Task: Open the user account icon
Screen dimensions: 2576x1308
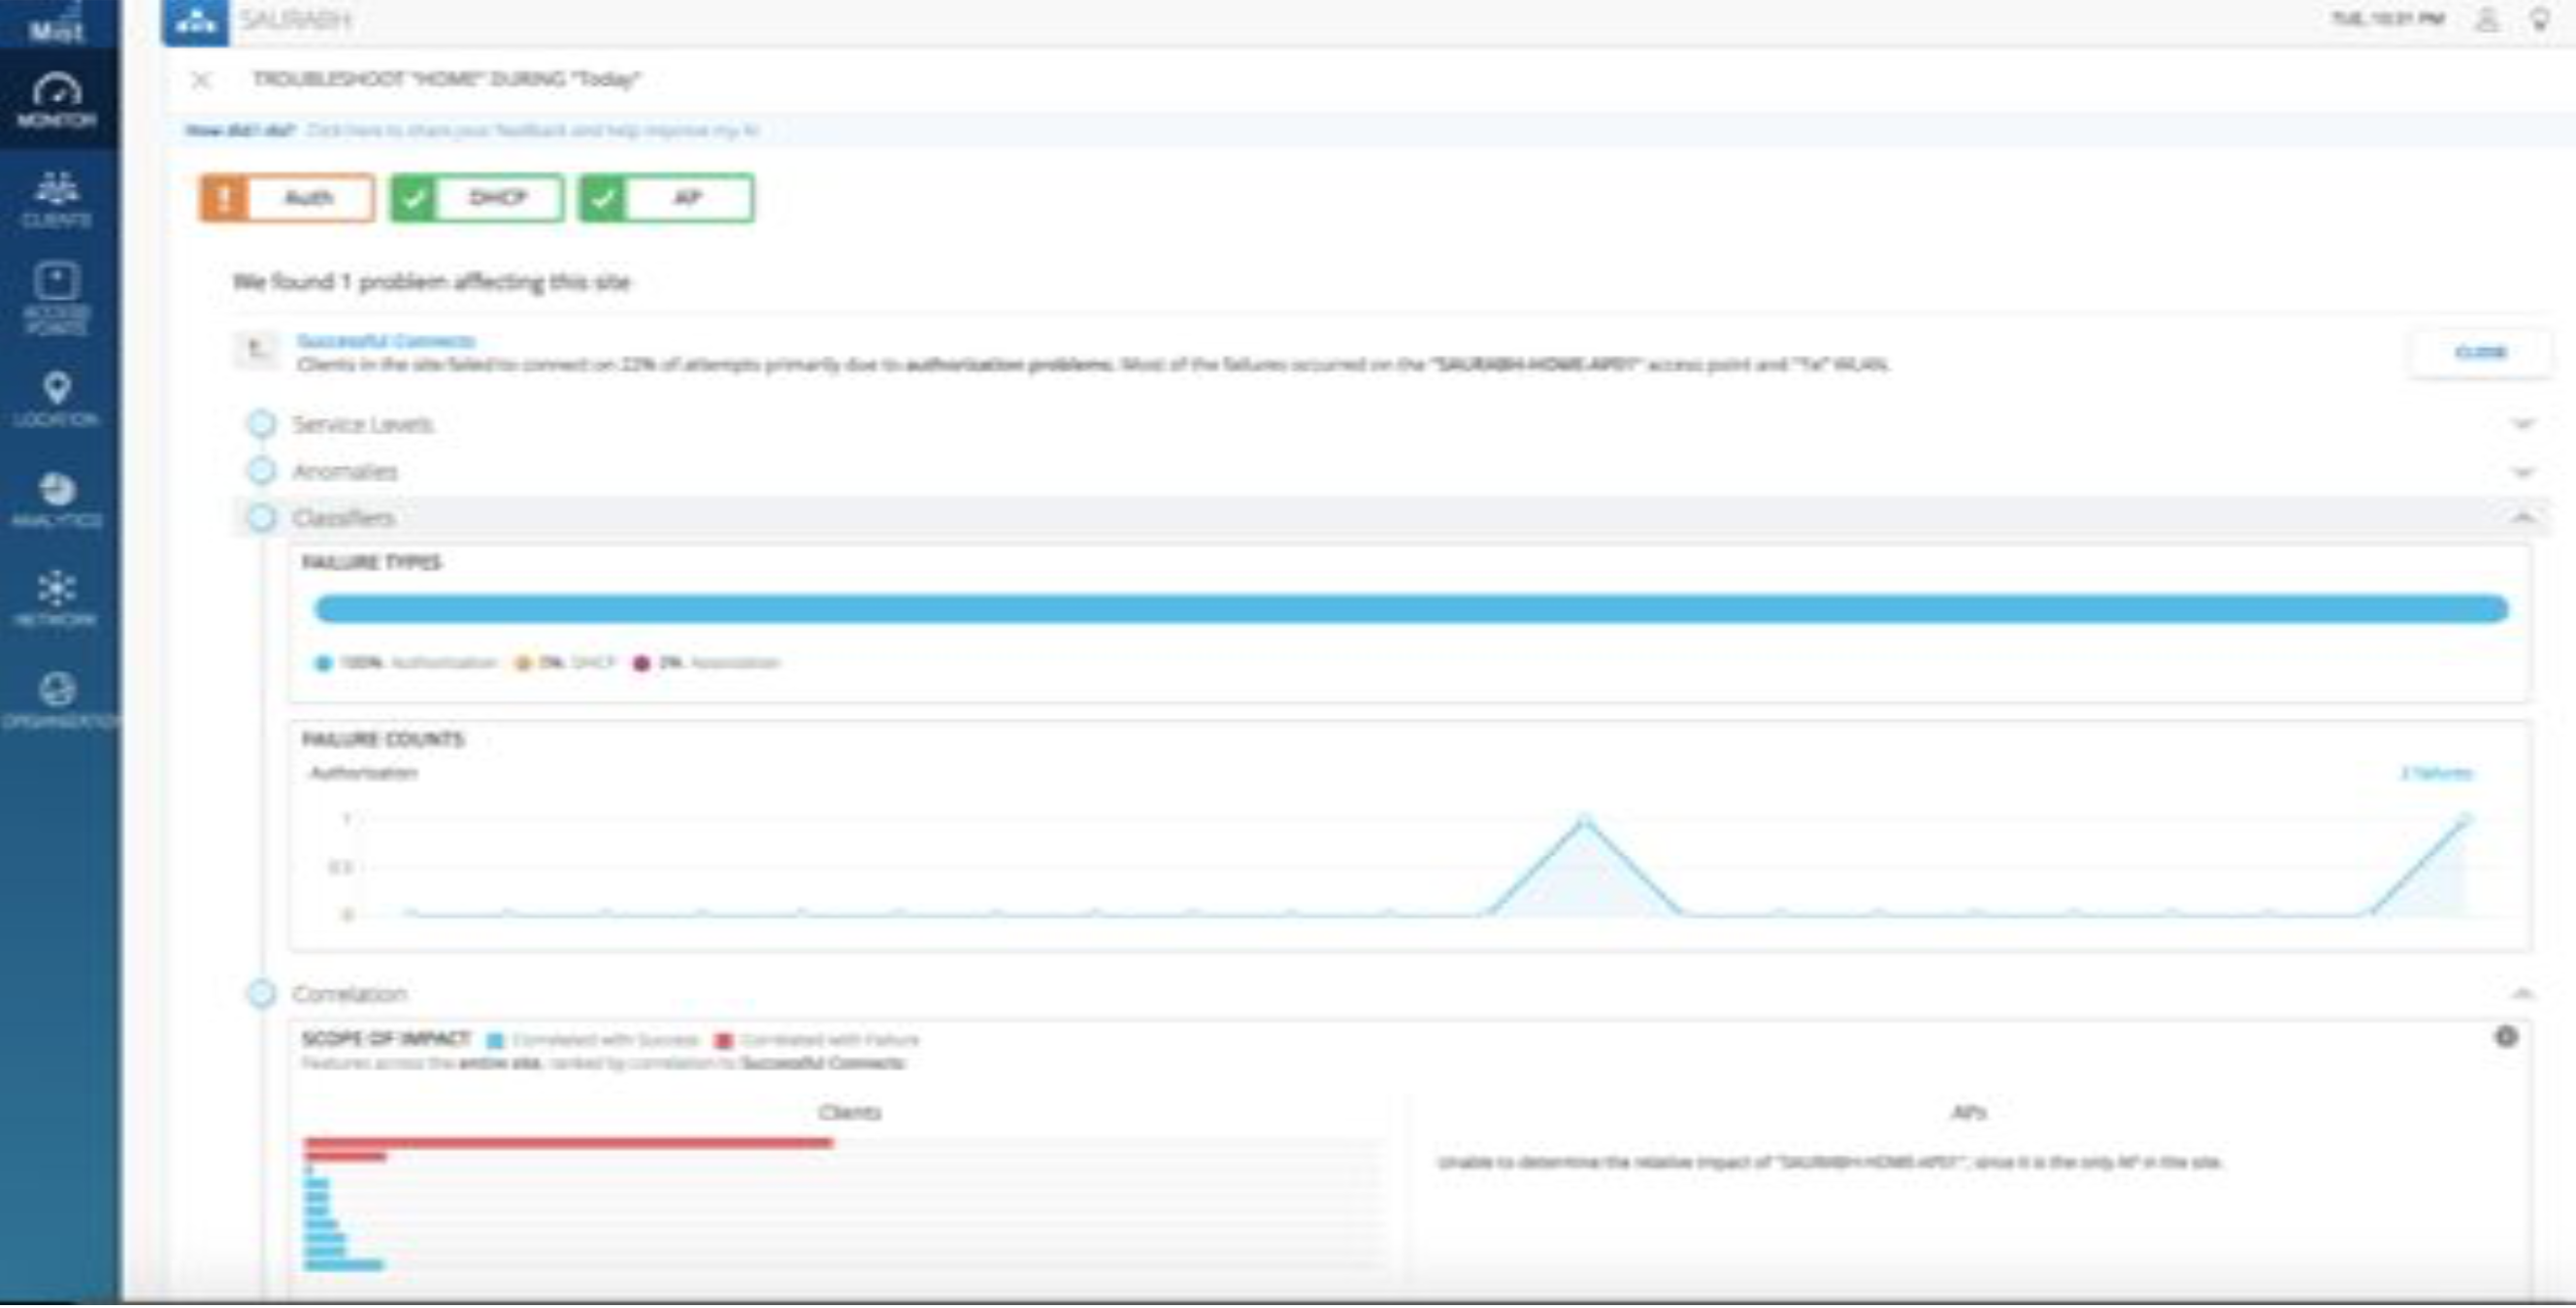Action: point(2486,20)
